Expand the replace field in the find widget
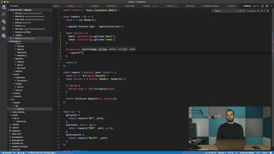 click(213, 11)
